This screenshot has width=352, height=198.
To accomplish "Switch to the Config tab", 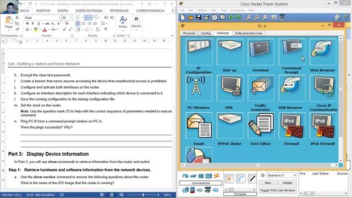I will (206, 33).
